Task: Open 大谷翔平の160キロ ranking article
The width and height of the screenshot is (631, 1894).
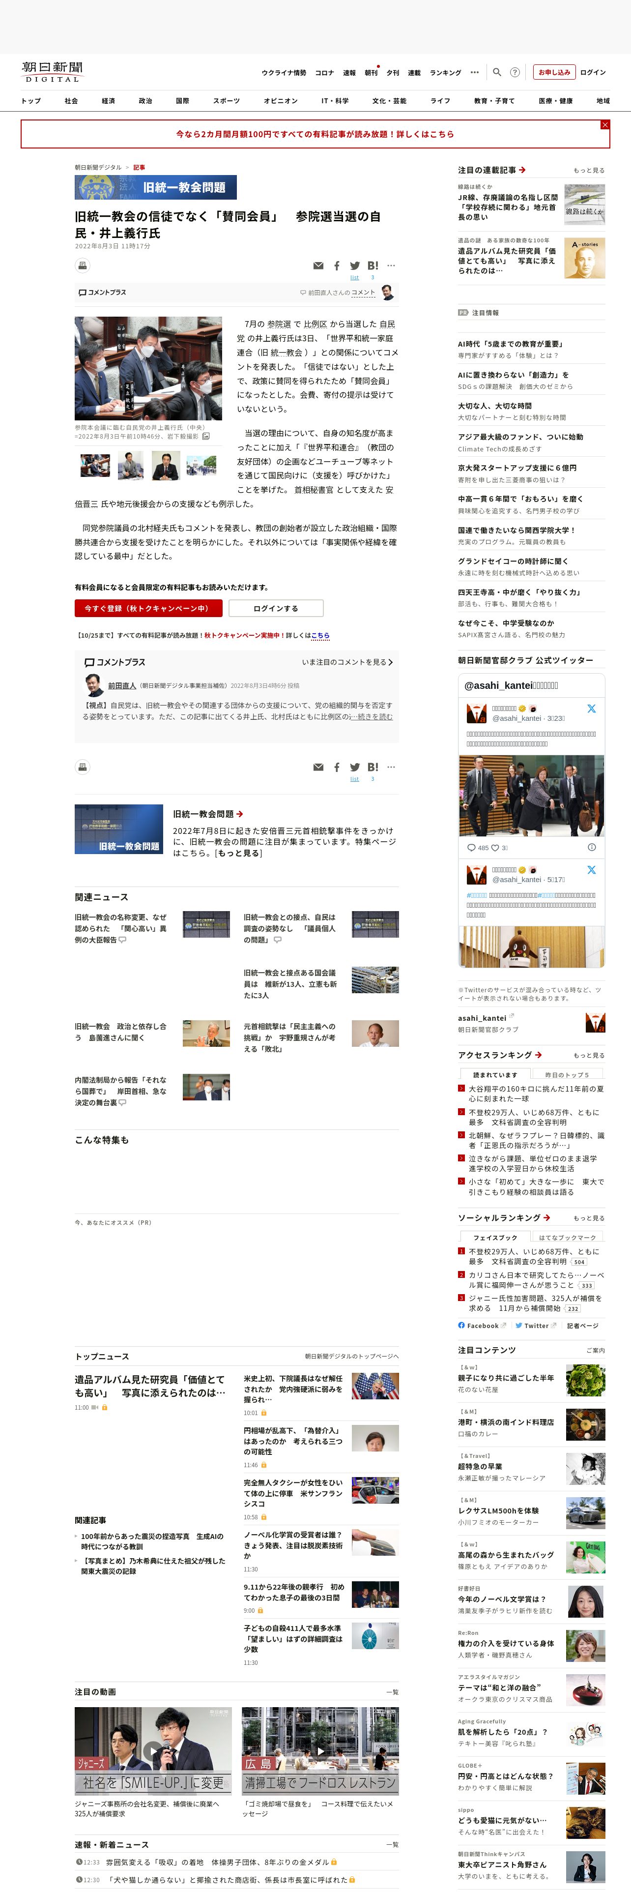Action: (x=536, y=1094)
